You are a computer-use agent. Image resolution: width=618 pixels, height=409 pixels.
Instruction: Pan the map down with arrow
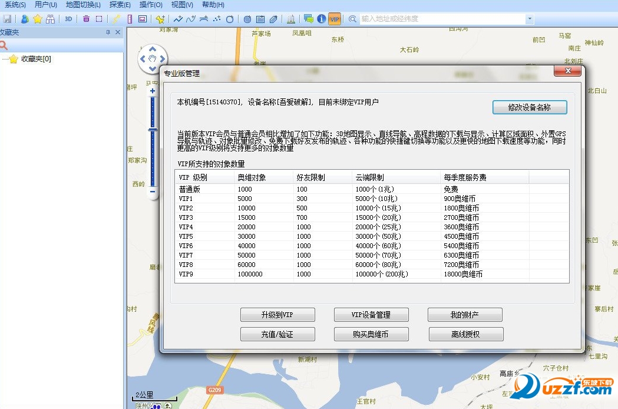[153, 68]
